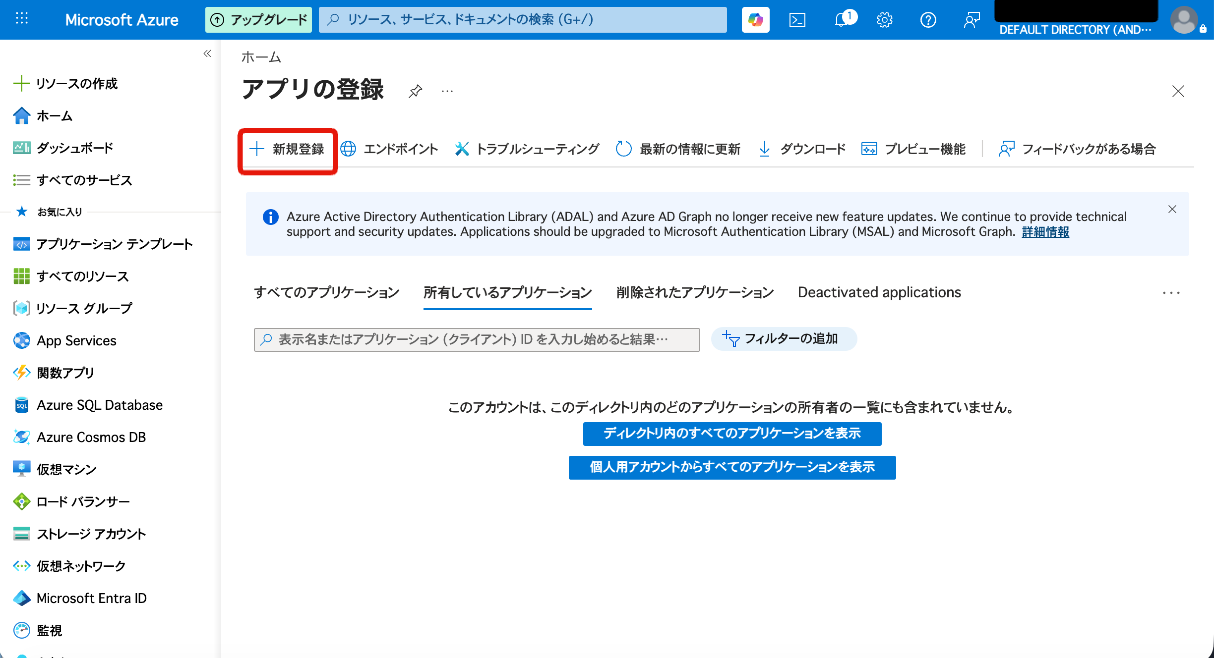Image resolution: width=1214 pixels, height=658 pixels.
Task: Open the 詳細情報 link in the banner
Action: tap(1045, 232)
